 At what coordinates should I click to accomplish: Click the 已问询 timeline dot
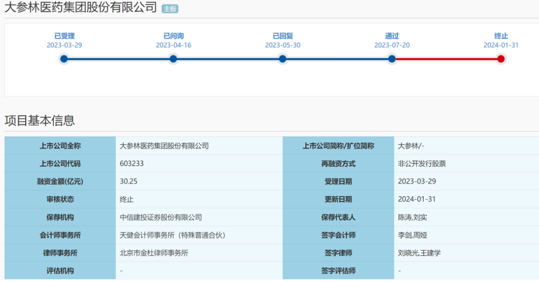173,59
